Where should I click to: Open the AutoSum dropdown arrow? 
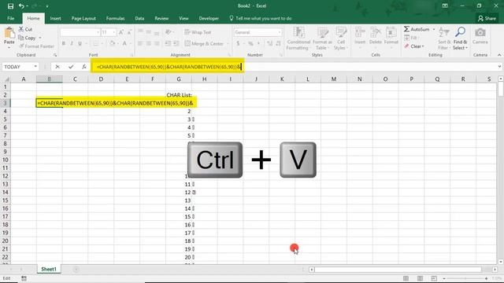[434, 29]
